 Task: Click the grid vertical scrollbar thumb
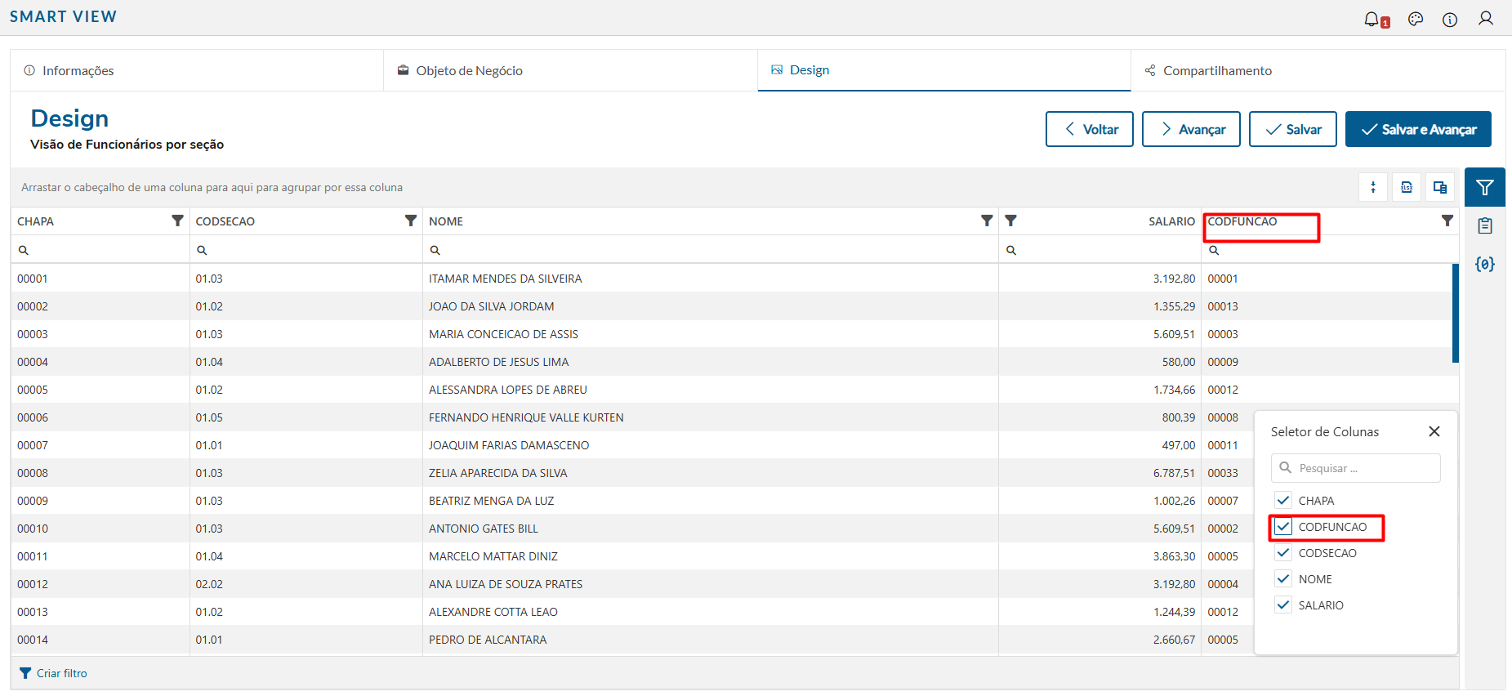point(1456,313)
